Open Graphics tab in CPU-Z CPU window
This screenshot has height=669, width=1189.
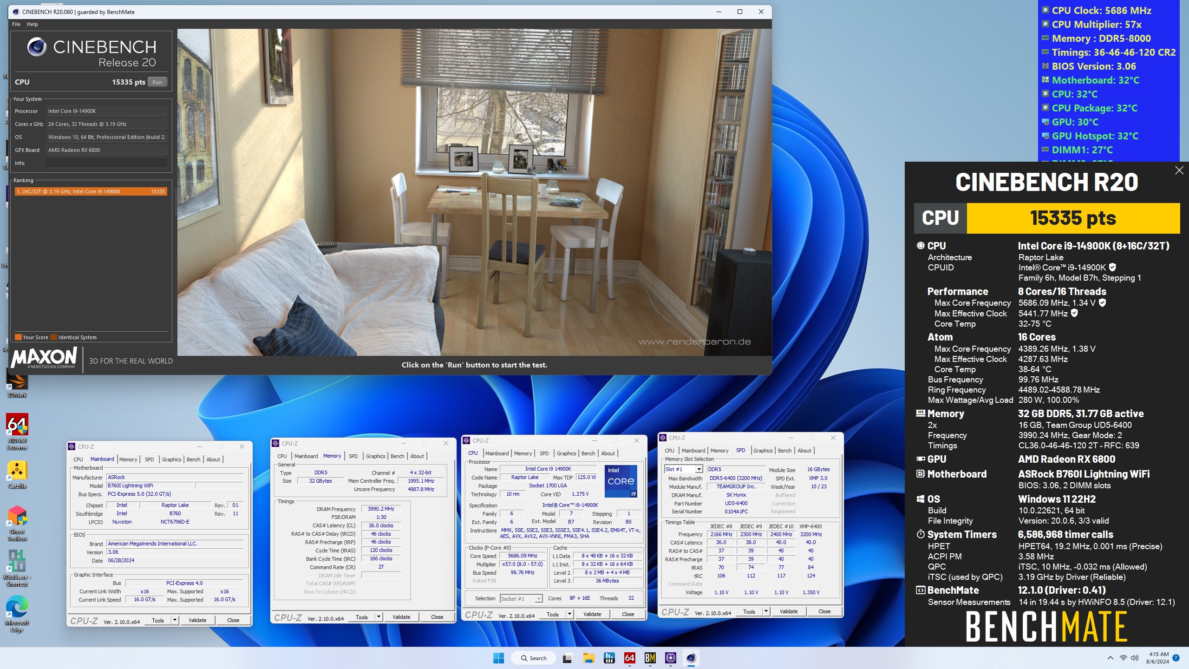pyautogui.click(x=566, y=453)
